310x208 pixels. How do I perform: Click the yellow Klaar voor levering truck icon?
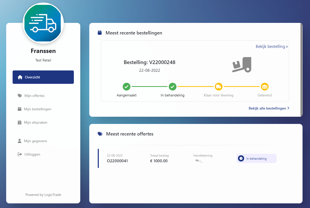pos(218,87)
